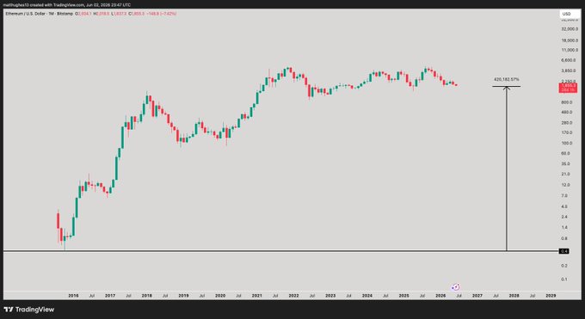
Task: Click the 18,000.0 price axis label
Action: pos(570,40)
